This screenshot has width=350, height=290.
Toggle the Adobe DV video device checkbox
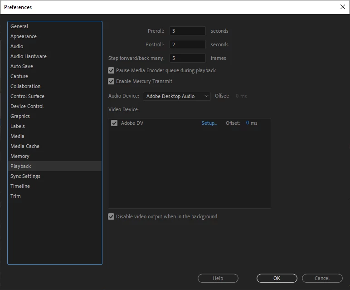114,123
